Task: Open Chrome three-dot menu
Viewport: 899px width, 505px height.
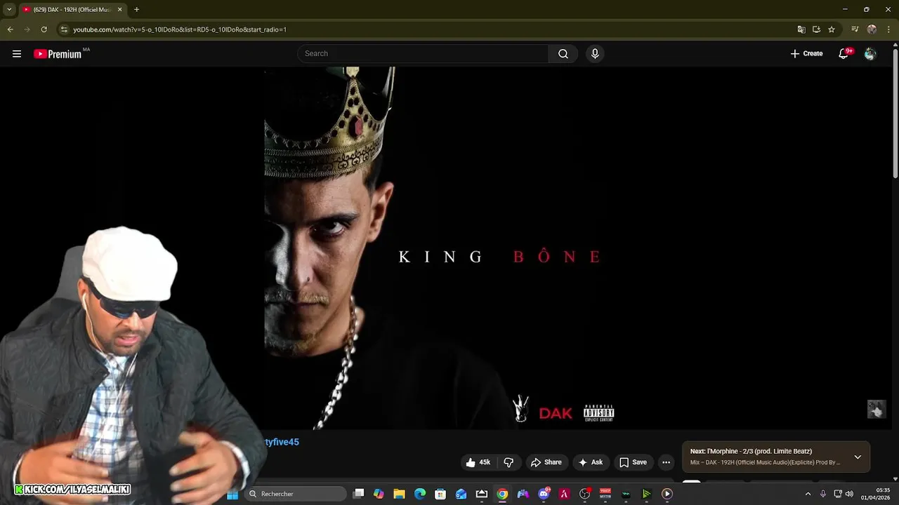Action: 888,29
